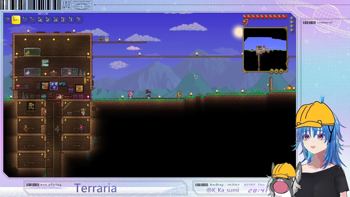
Task: Click the frog terrarium on top floor
Action: [x=32, y=52]
